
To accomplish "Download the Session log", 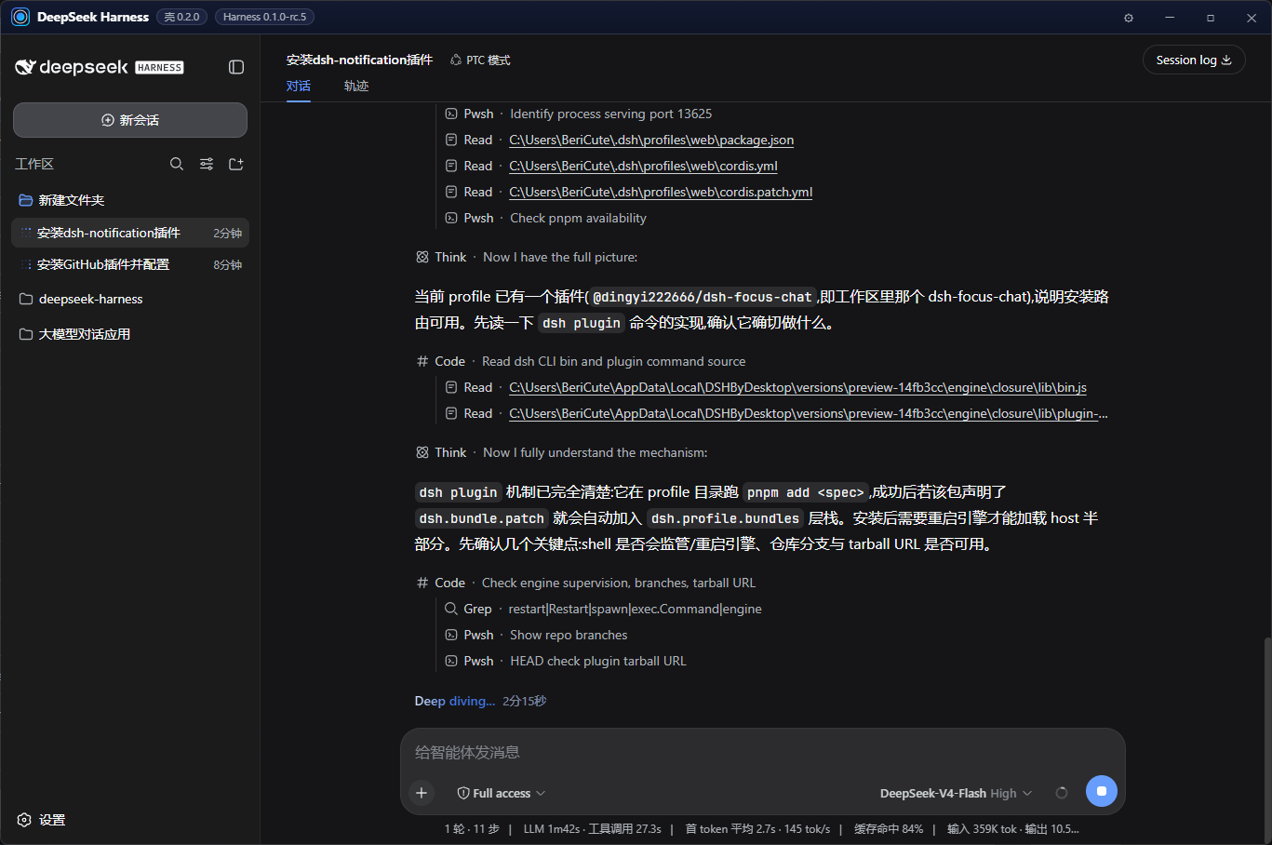I will pyautogui.click(x=1194, y=60).
